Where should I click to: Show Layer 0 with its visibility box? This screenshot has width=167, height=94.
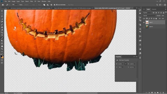[x=144, y=27]
